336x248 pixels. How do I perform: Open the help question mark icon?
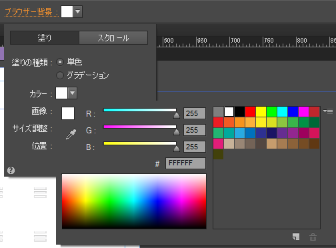(11, 171)
